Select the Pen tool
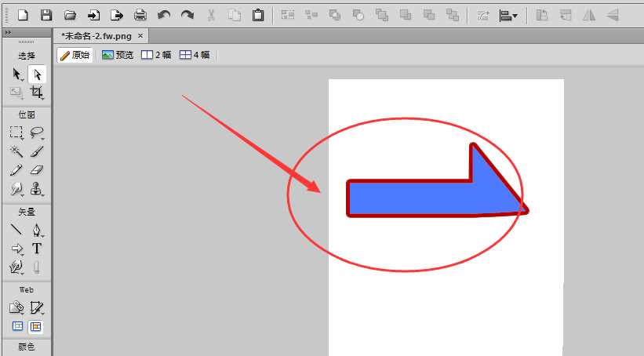644x356 pixels. tap(37, 230)
